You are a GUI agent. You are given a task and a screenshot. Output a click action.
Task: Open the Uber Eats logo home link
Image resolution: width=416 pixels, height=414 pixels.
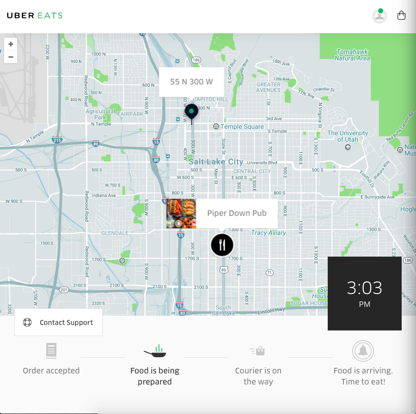click(x=36, y=15)
